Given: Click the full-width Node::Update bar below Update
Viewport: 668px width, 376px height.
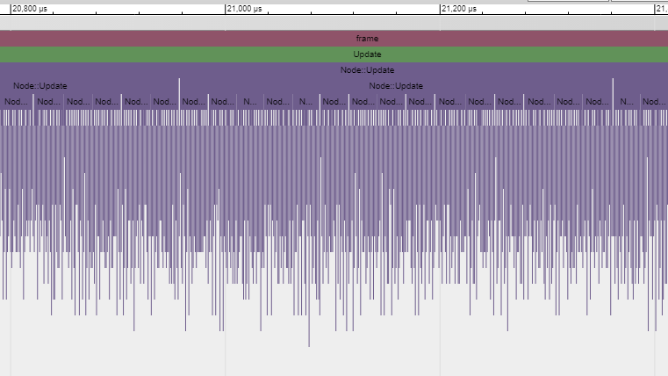Looking at the screenshot, I should [x=367, y=70].
